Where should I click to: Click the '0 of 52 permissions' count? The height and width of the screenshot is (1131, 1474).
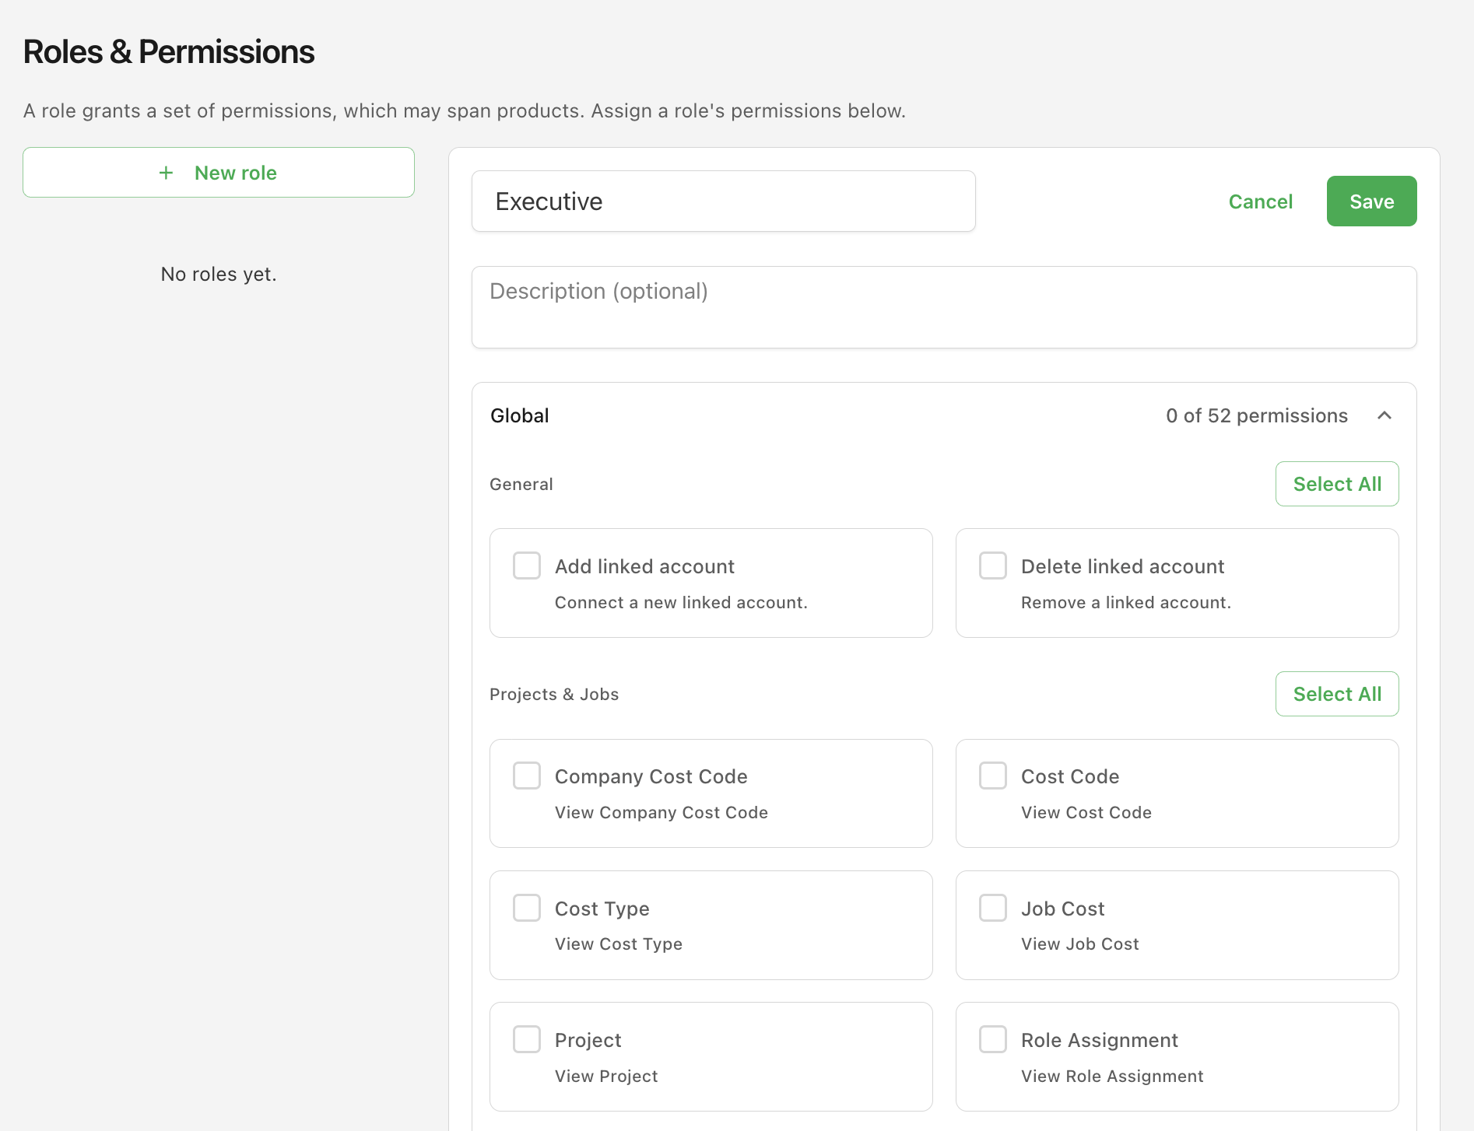point(1257,415)
